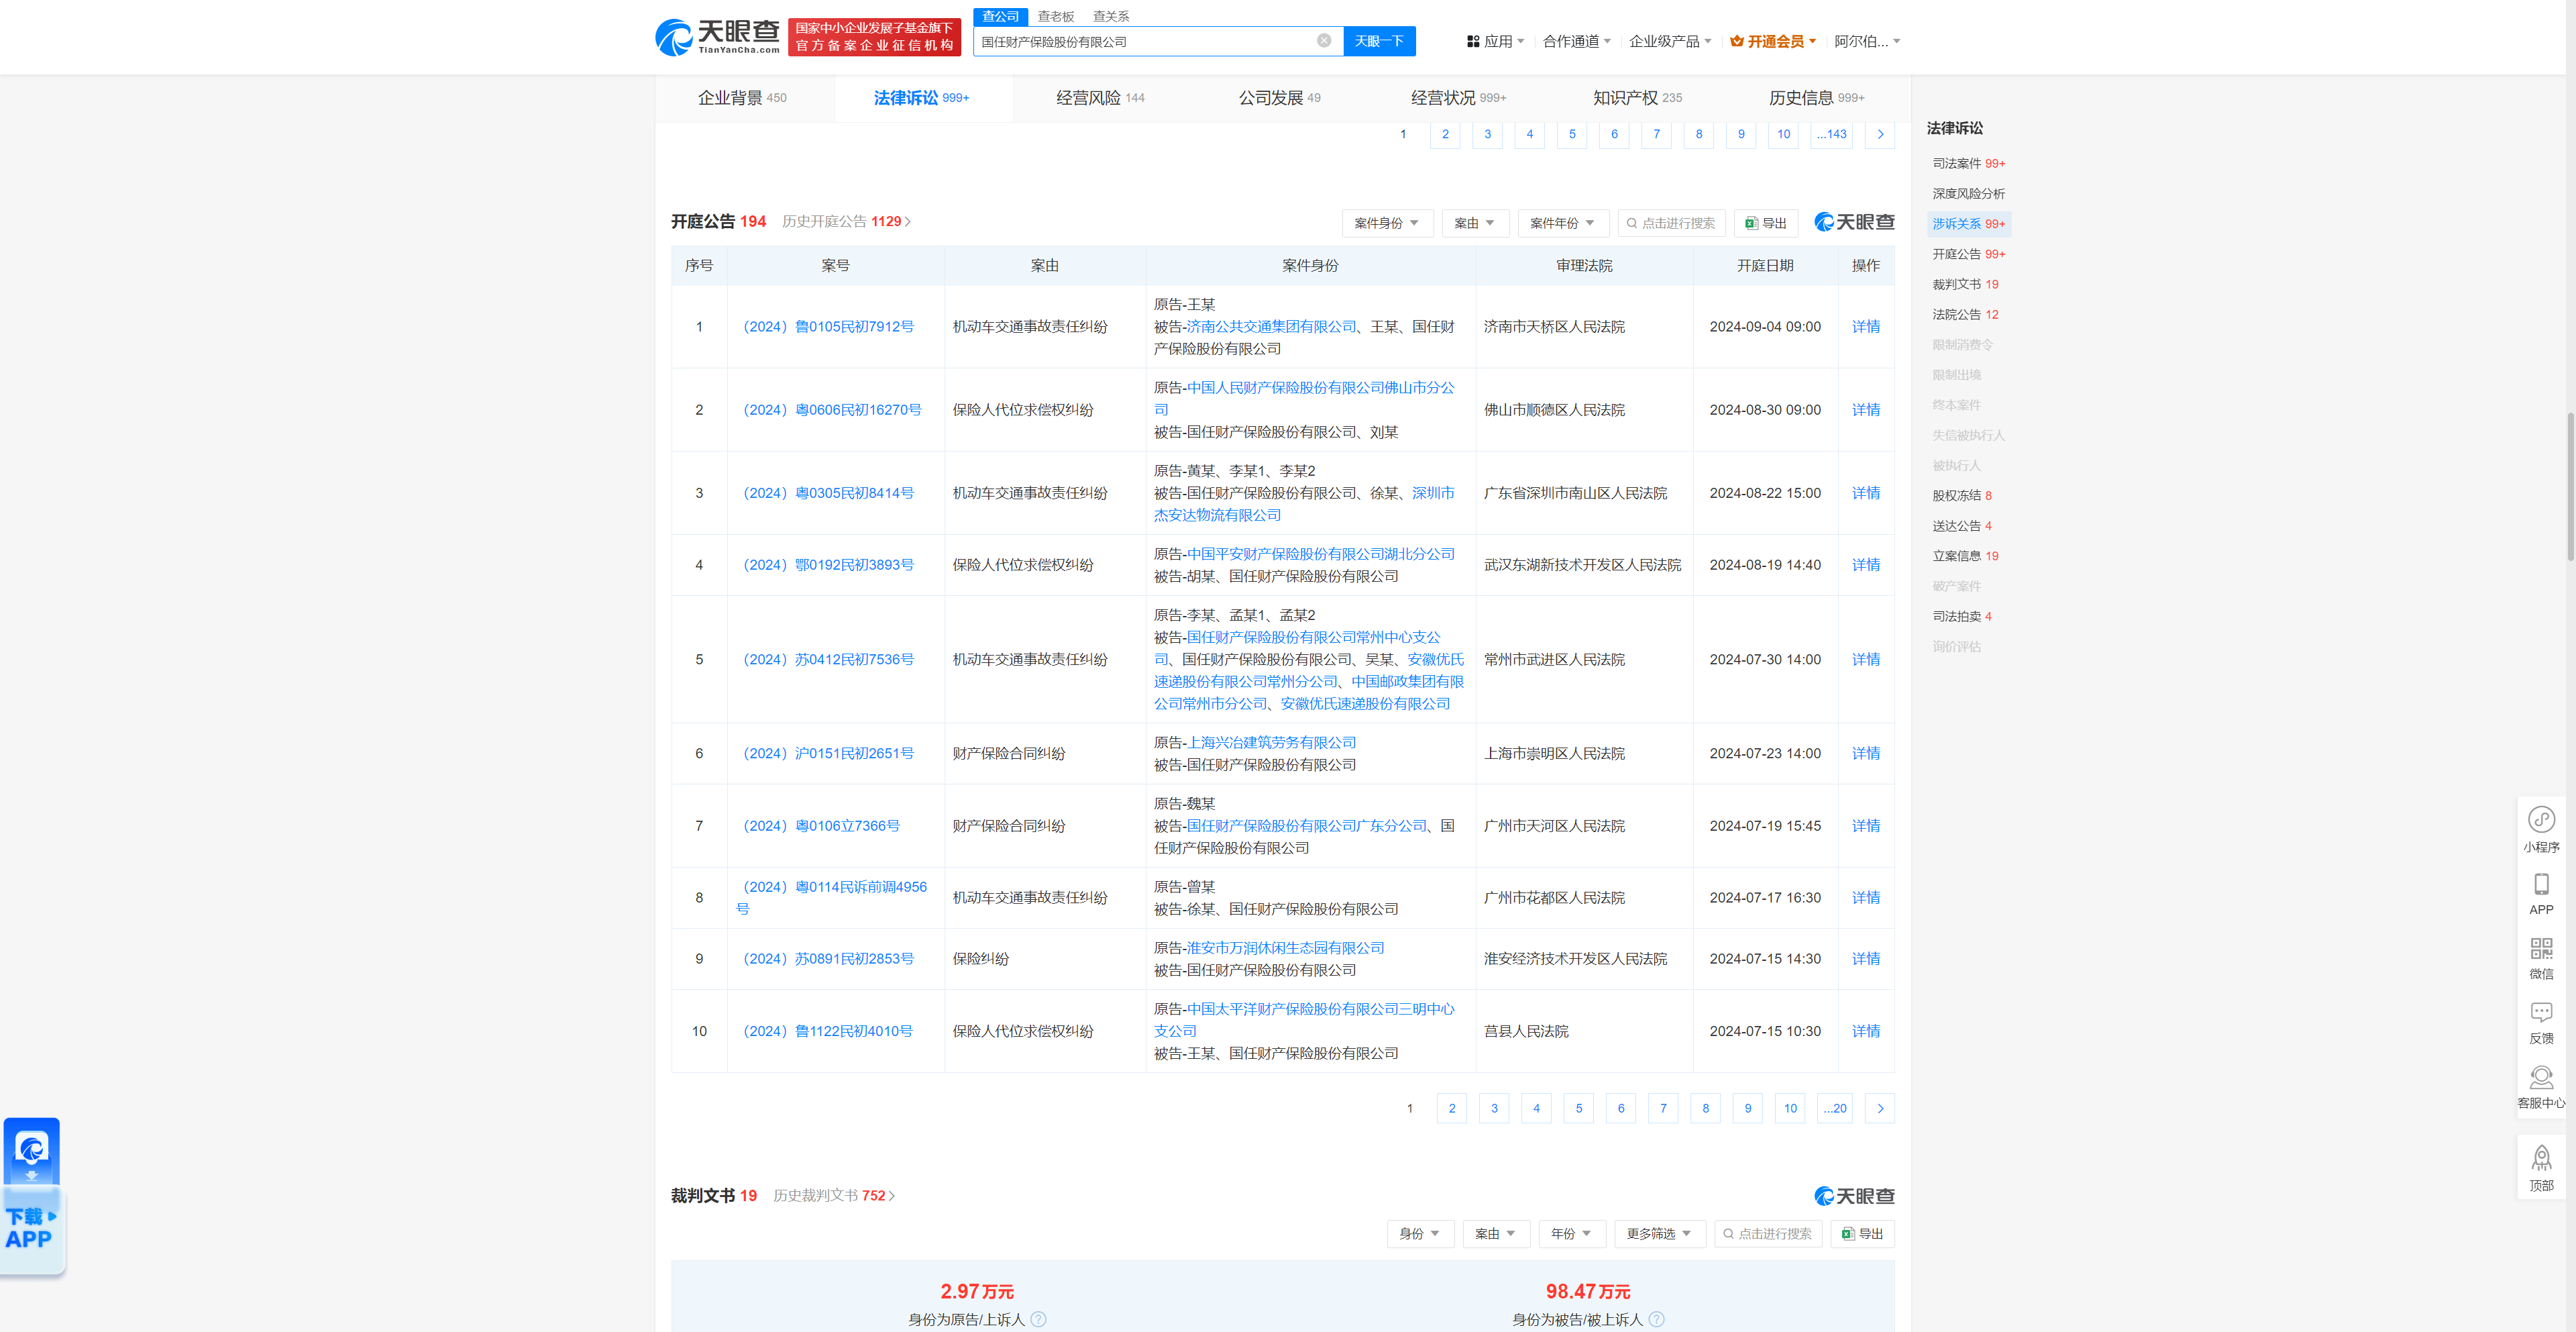
Task: Open company link 上海兴冶建筑劳务有限公司
Action: [x=1271, y=742]
